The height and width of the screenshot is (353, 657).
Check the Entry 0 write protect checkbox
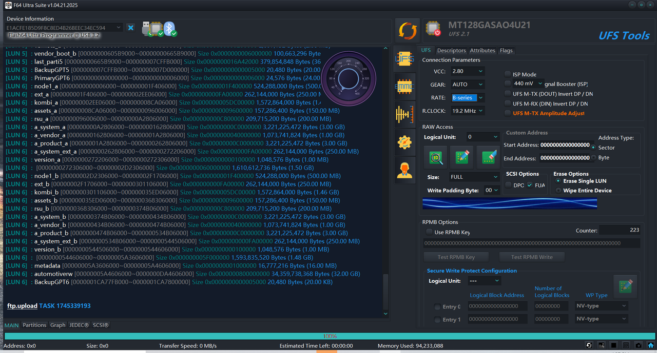coord(437,307)
